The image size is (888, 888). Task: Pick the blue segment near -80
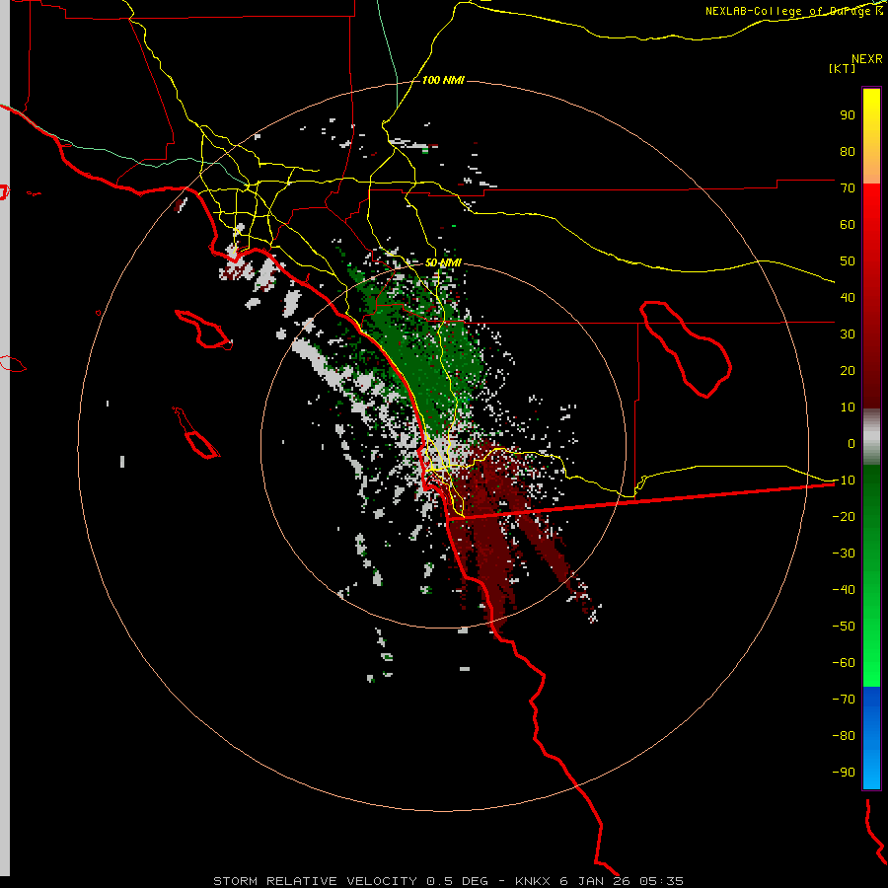(x=871, y=736)
